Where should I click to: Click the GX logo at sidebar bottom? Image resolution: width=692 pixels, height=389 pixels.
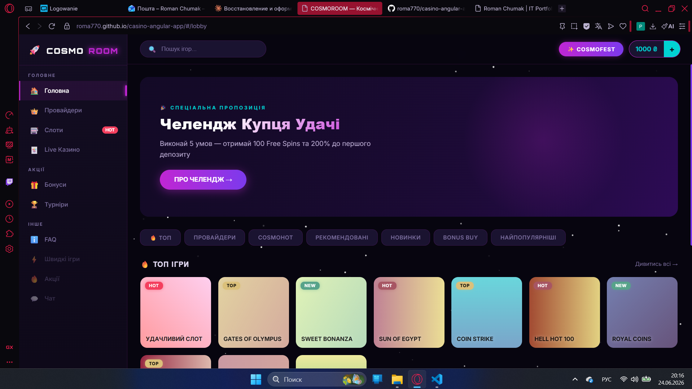9,347
